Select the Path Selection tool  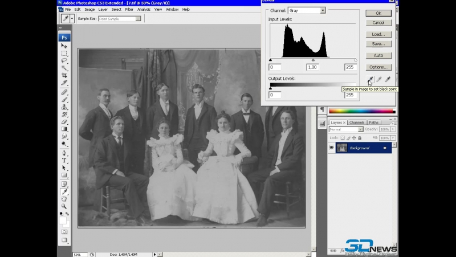tap(64, 168)
